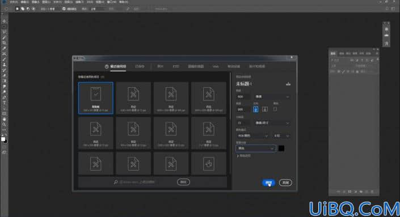Open the workspace switcher icon at top right

393,8
